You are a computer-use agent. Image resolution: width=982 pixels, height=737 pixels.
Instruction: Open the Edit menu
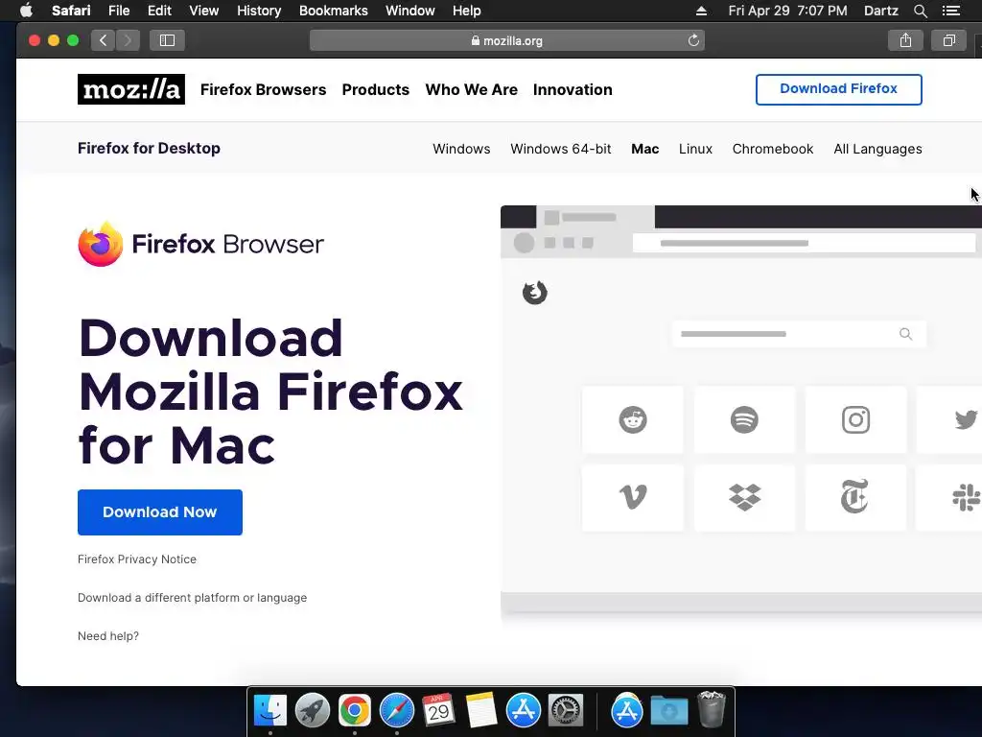(x=159, y=11)
